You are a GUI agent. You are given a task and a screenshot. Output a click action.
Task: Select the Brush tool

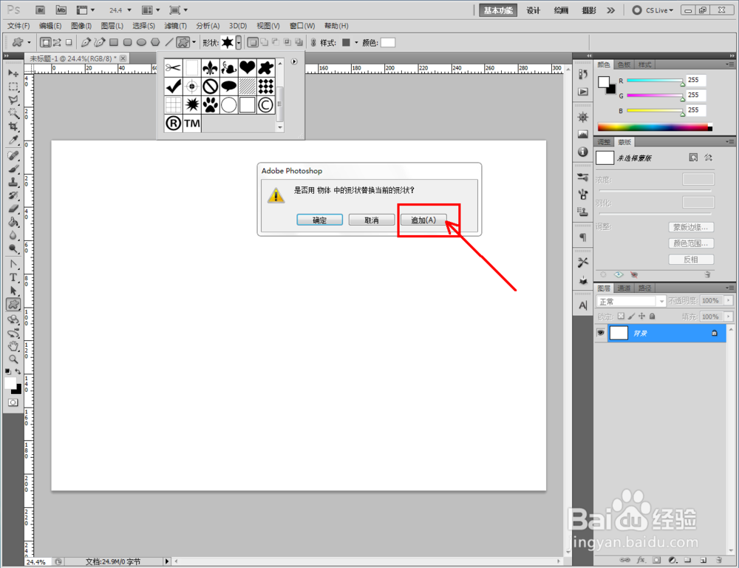13,169
